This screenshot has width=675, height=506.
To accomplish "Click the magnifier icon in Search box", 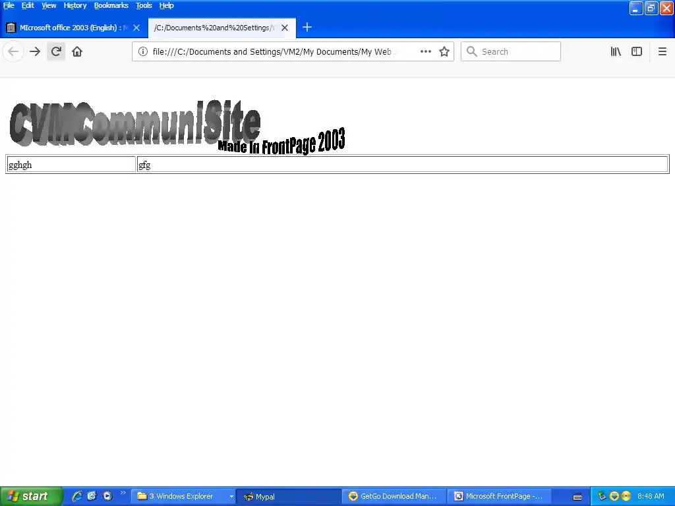I will pyautogui.click(x=472, y=51).
